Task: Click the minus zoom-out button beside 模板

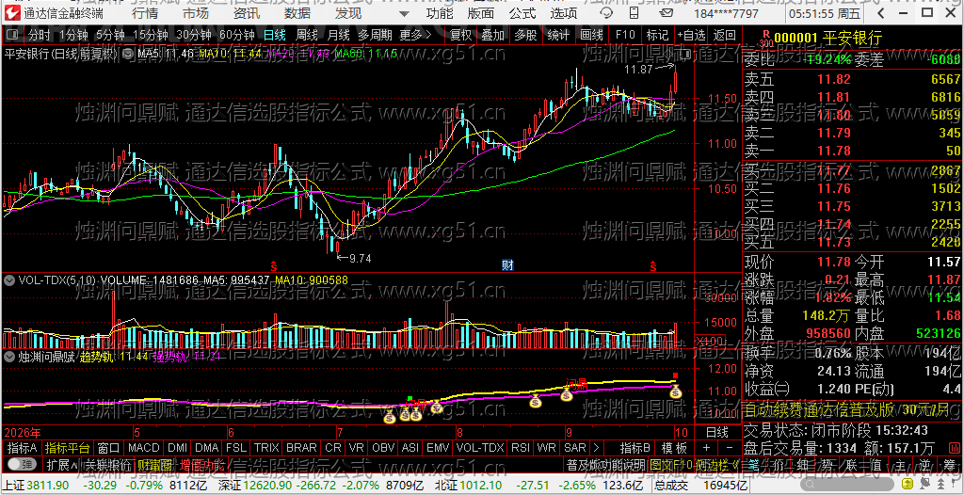Action: click(x=730, y=448)
